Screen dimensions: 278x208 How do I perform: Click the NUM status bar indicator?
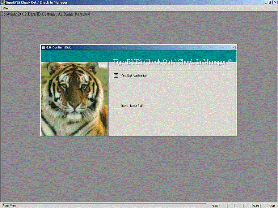coord(256,206)
